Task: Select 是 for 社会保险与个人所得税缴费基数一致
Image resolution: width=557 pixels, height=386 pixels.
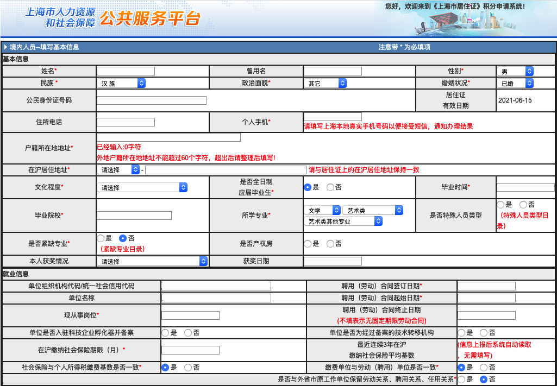Action: [x=165, y=368]
